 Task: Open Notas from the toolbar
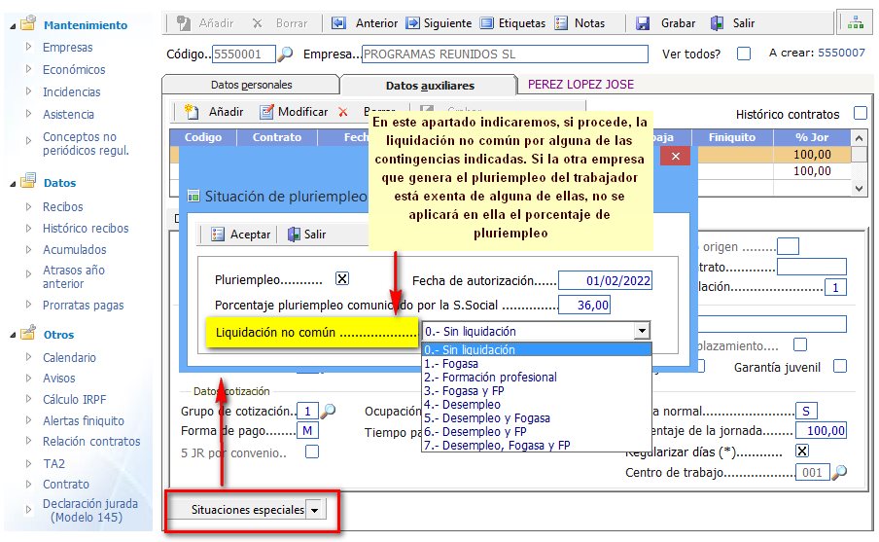point(563,22)
